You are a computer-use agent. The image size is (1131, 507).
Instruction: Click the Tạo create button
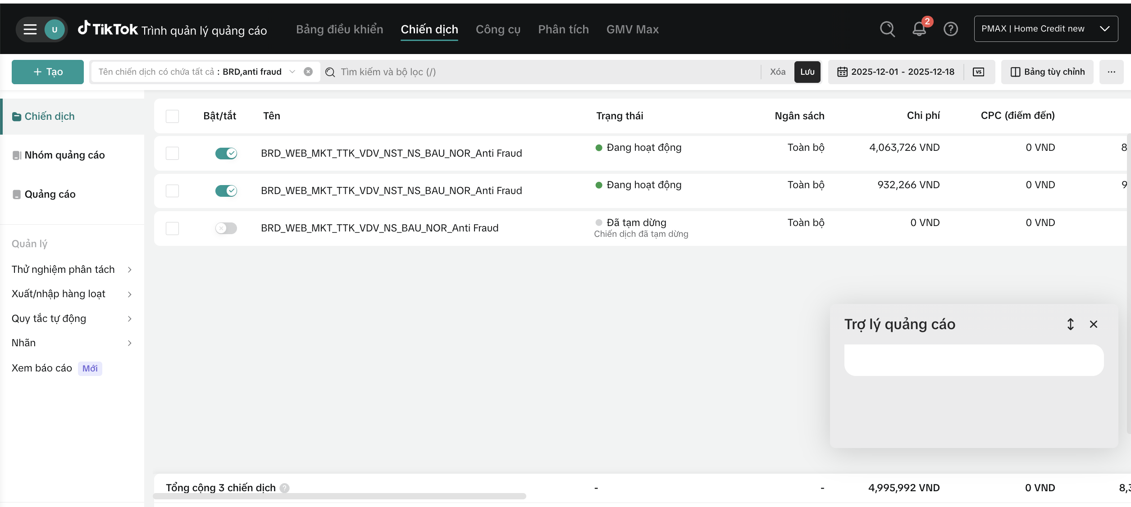48,72
